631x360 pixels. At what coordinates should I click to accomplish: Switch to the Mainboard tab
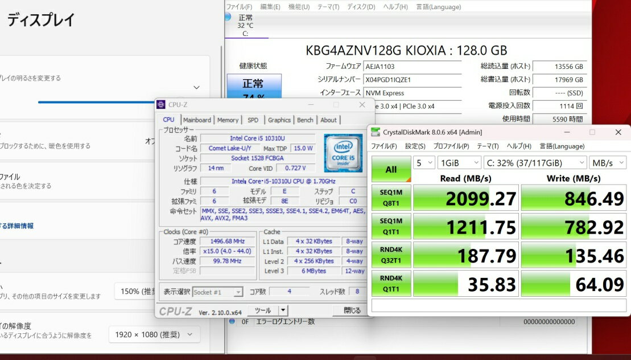[197, 120]
